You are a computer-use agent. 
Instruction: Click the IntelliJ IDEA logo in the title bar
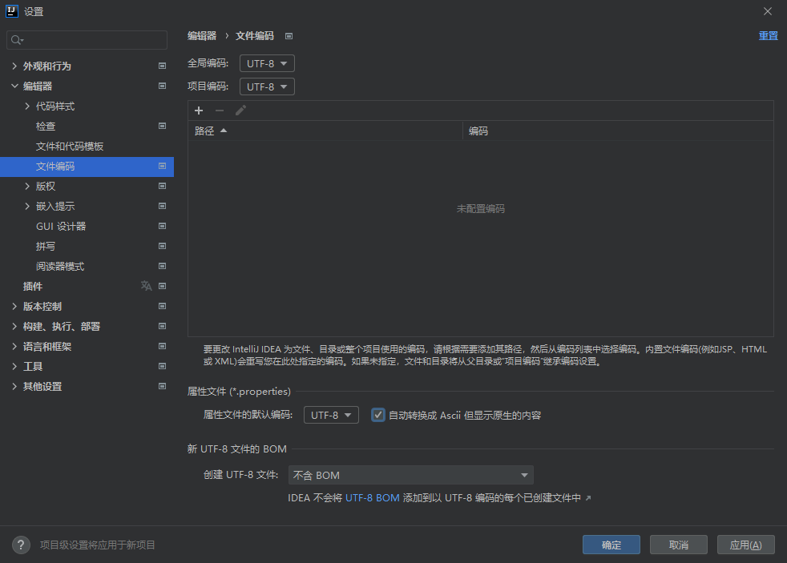[10, 11]
